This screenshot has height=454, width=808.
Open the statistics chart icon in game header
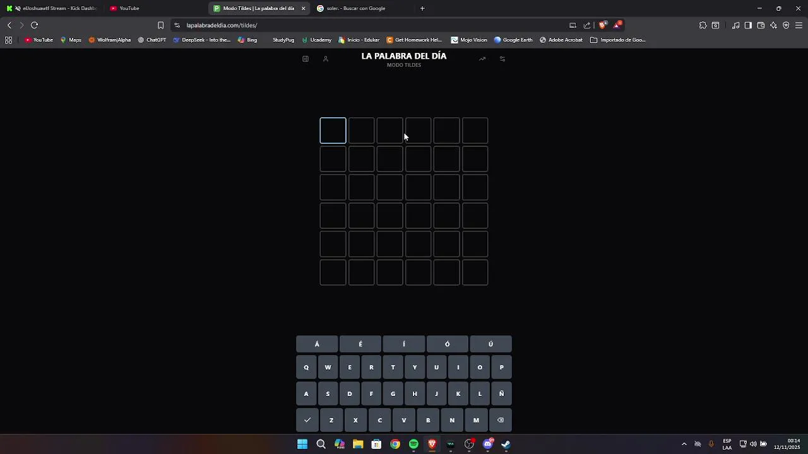point(482,59)
